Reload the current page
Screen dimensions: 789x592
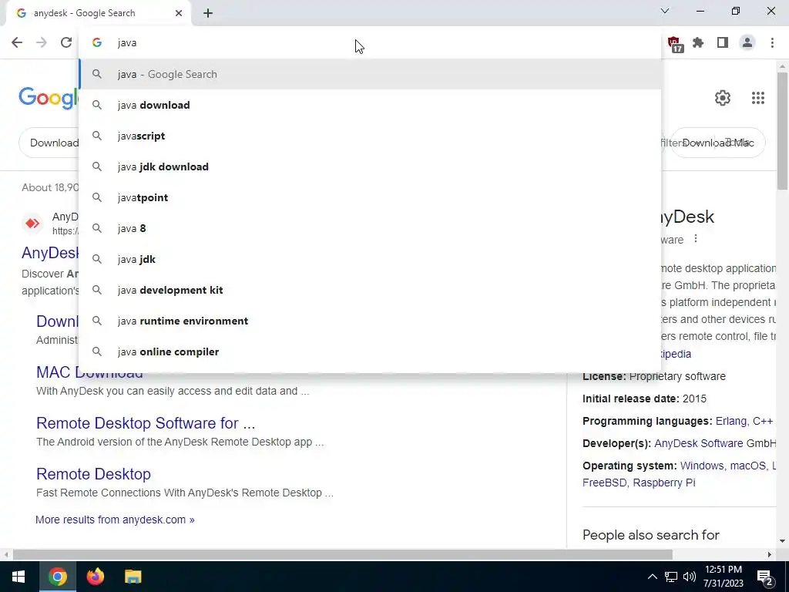coord(66,43)
